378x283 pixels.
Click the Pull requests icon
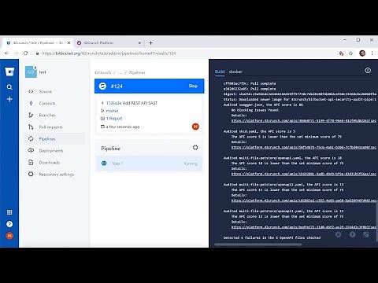point(31,127)
